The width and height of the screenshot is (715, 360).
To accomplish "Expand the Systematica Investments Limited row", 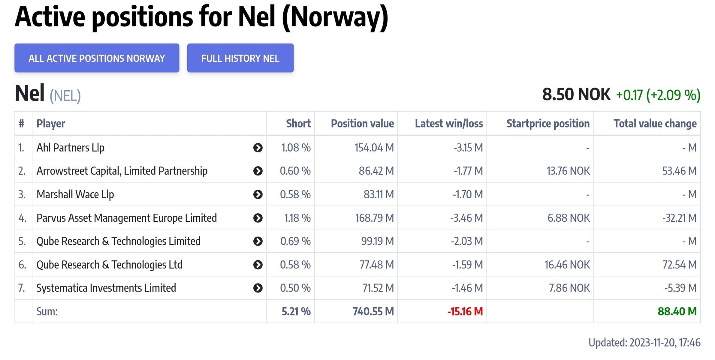I will (258, 288).
